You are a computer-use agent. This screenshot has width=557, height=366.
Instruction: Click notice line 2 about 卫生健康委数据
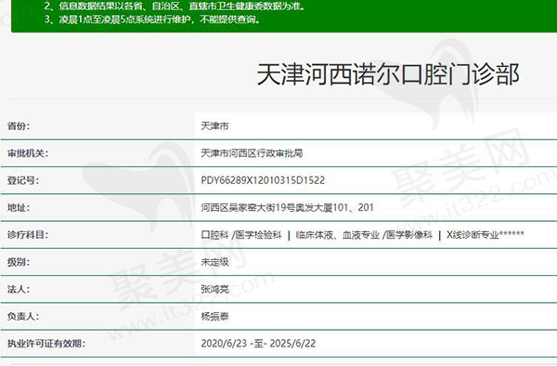(175, 7)
